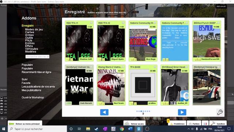Give Nice Doge's Nations Community addon a sad smiley
234x132 pixels.
pos(135,59)
